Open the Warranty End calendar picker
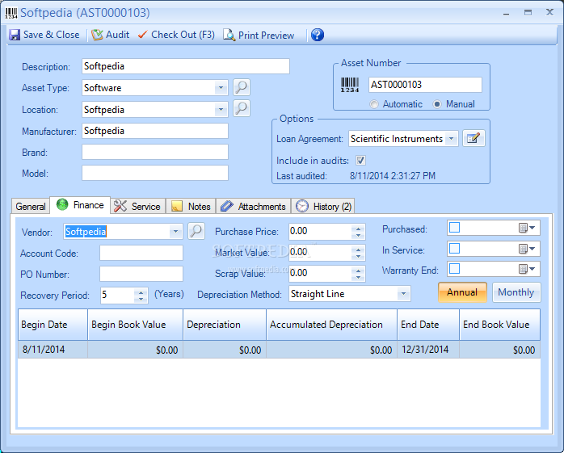 pos(527,269)
